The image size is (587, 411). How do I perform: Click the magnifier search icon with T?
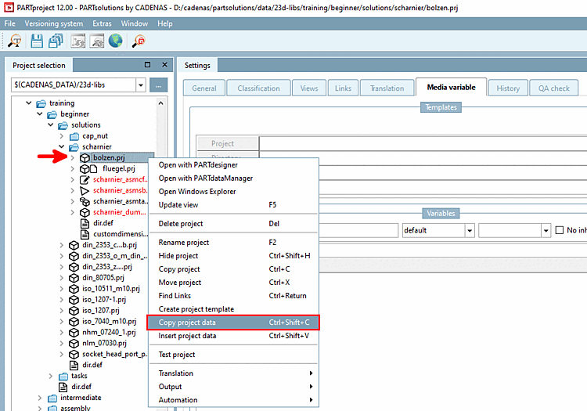point(15,41)
